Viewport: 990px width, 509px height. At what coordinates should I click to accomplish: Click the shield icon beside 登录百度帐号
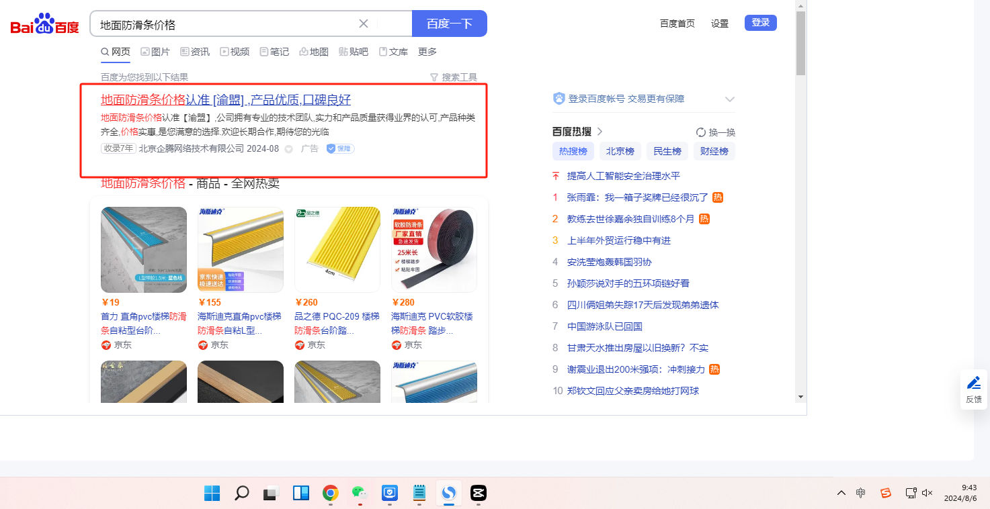click(x=559, y=99)
